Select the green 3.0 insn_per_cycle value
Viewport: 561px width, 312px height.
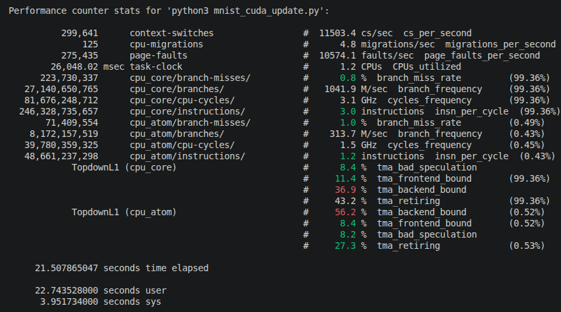tap(348, 111)
